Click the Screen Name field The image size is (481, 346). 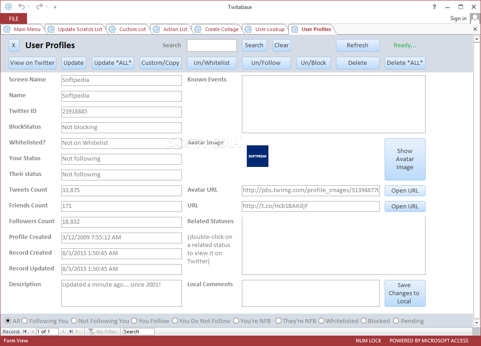pos(122,80)
